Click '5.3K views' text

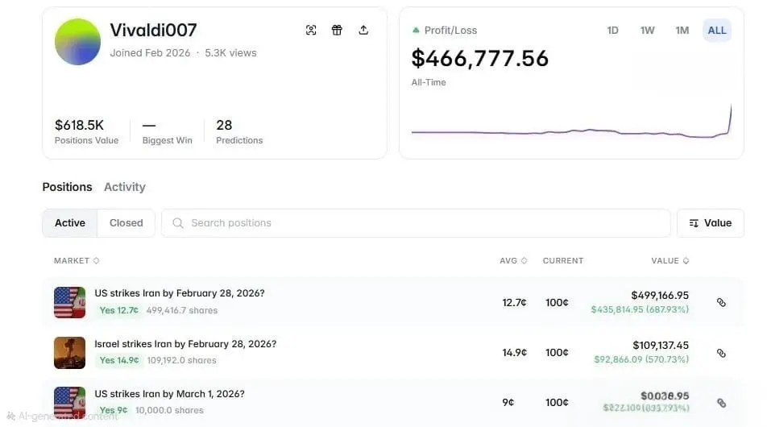230,53
